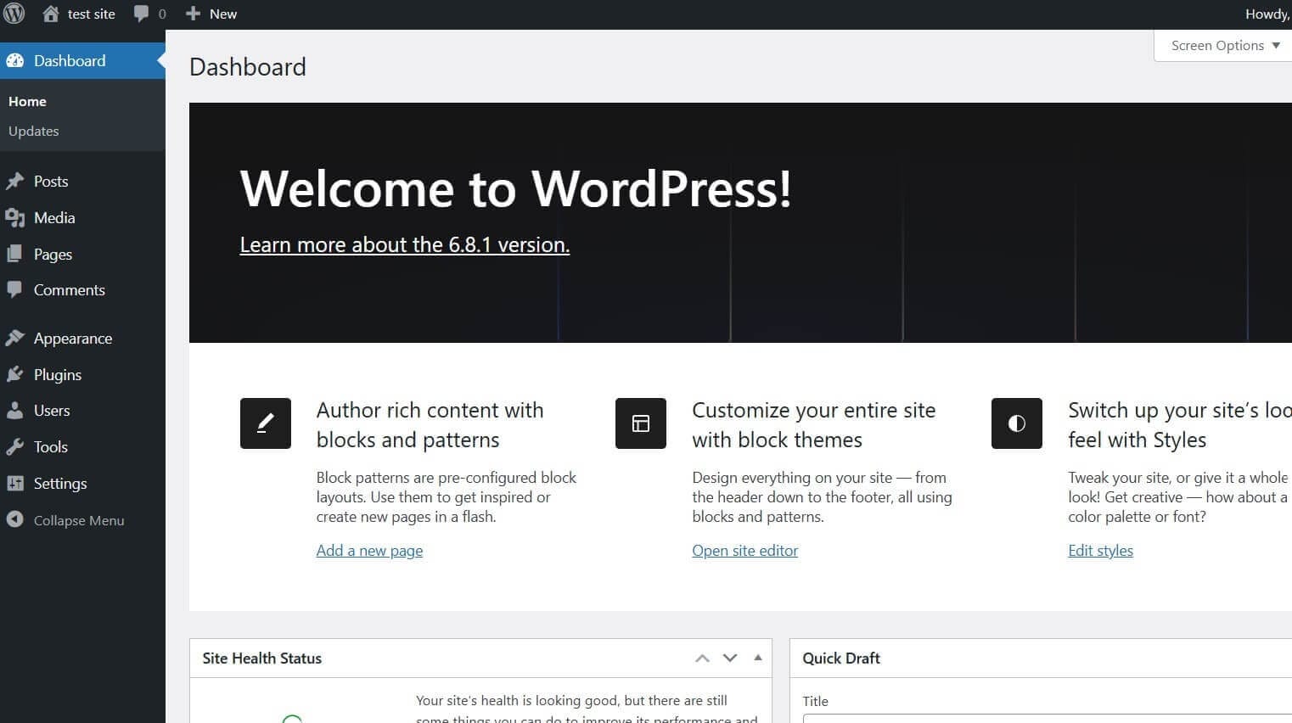Collapse the Site Health Status panel
Image resolution: width=1292 pixels, height=723 pixels.
pos(758,658)
